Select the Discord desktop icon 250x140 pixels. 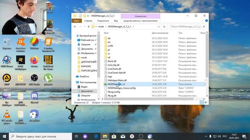click(x=34, y=98)
